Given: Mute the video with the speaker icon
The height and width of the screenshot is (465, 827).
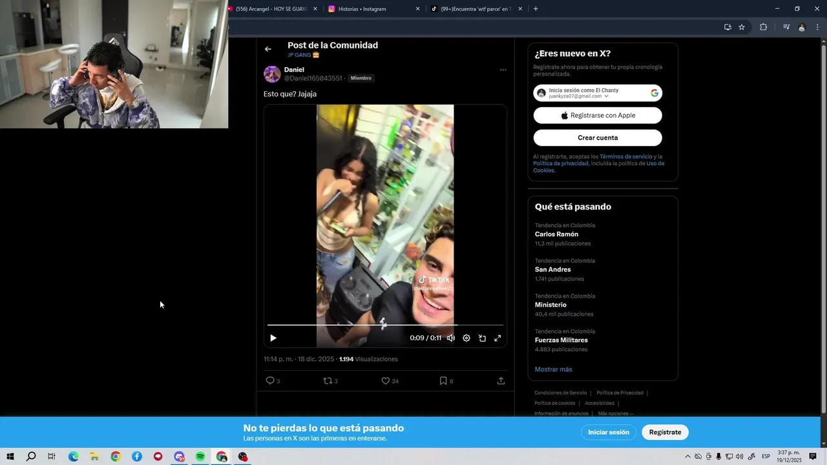Looking at the screenshot, I should click(x=451, y=338).
